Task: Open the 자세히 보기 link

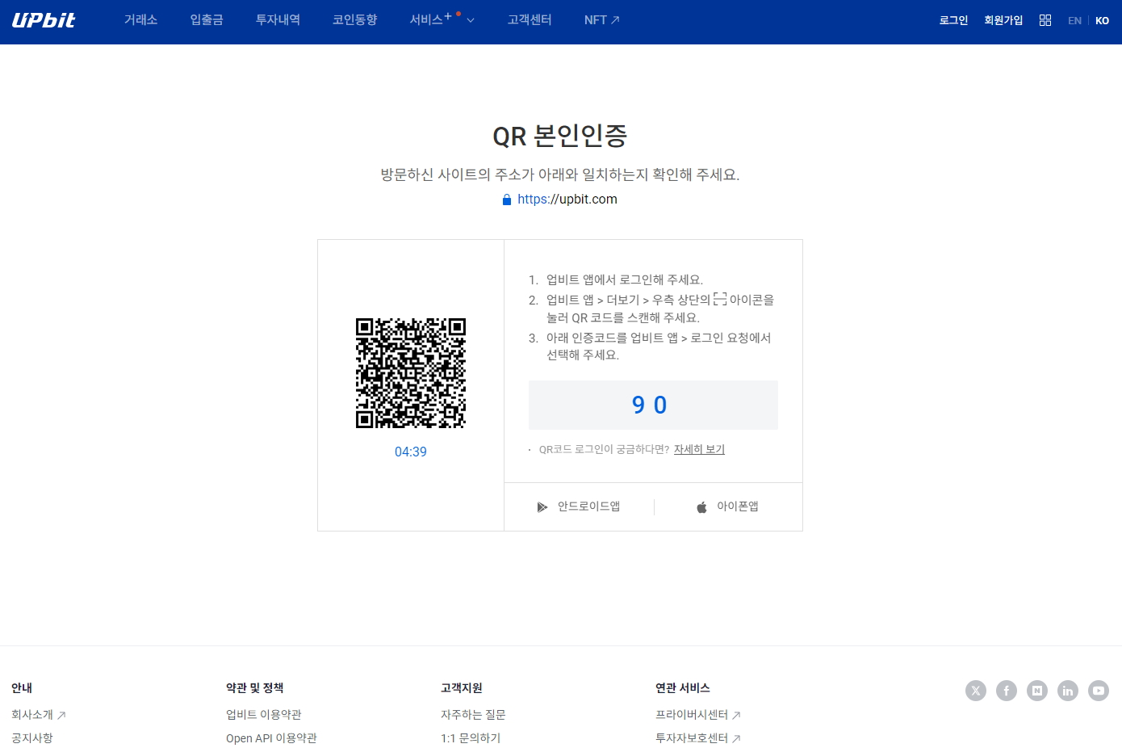Action: 699,449
